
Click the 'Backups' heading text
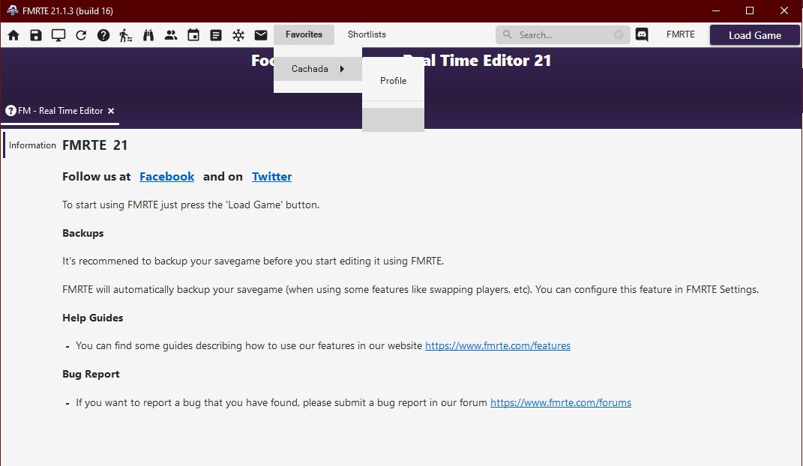[83, 233]
